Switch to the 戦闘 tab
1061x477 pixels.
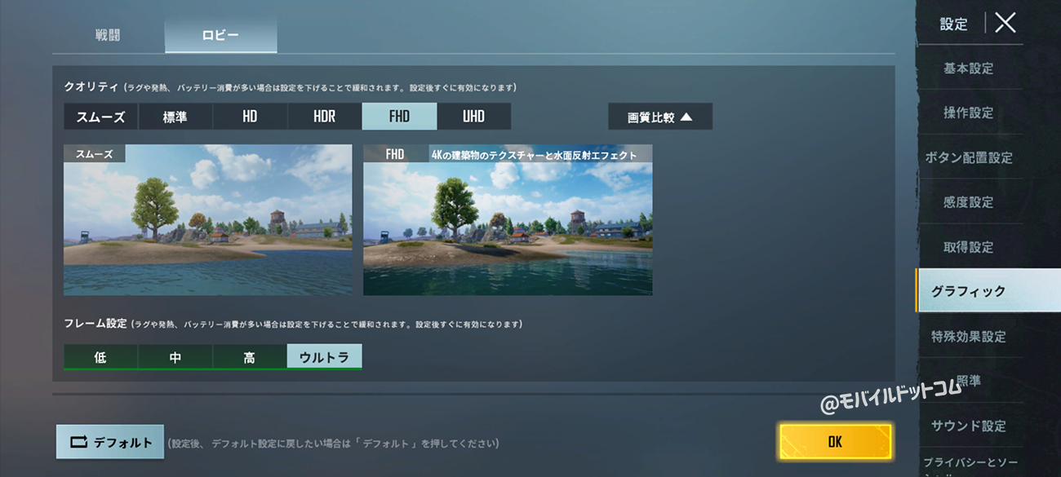pyautogui.click(x=109, y=36)
